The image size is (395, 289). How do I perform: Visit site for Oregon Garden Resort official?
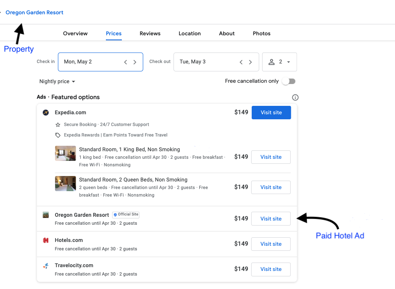tap(271, 219)
